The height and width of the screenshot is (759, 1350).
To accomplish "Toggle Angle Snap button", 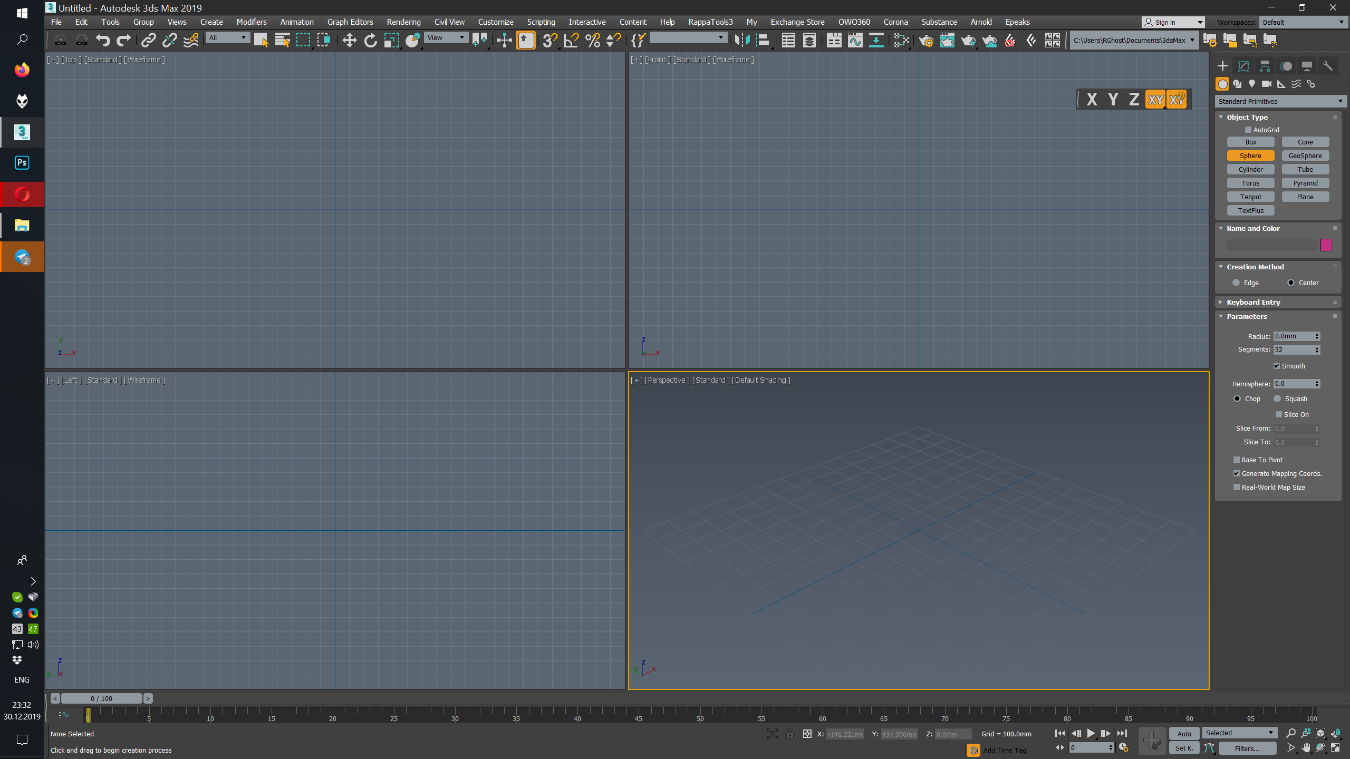I will 571,40.
